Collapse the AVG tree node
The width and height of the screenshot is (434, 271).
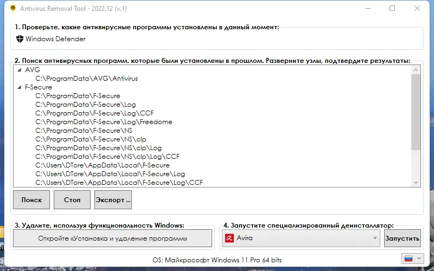(x=20, y=70)
